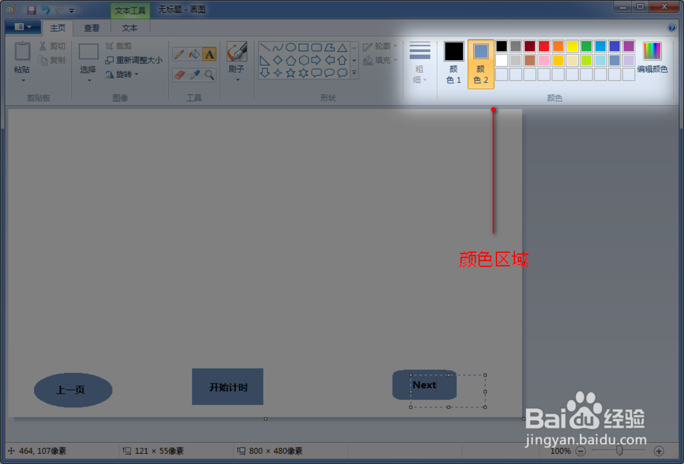This screenshot has height=464, width=684.
Task: Click the Crop (裁剪) button
Action: coord(118,46)
